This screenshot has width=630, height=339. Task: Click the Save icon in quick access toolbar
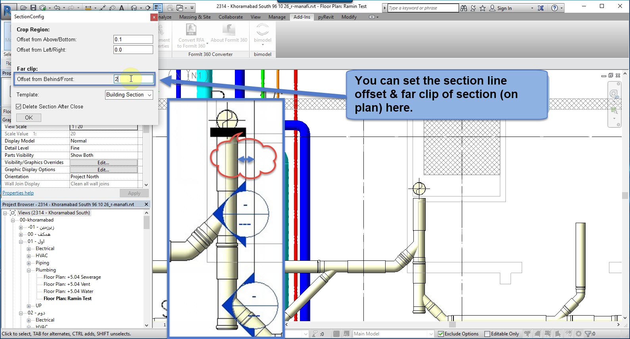tap(33, 8)
